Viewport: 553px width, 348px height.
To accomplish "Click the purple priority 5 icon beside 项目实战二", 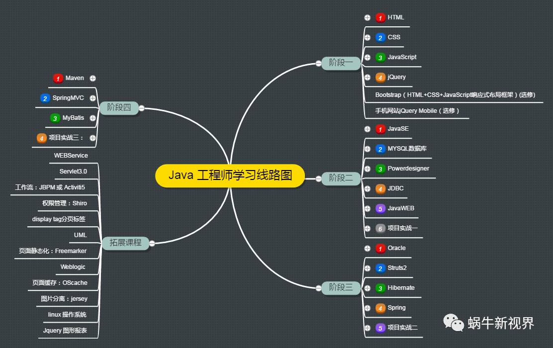I will click(x=380, y=328).
